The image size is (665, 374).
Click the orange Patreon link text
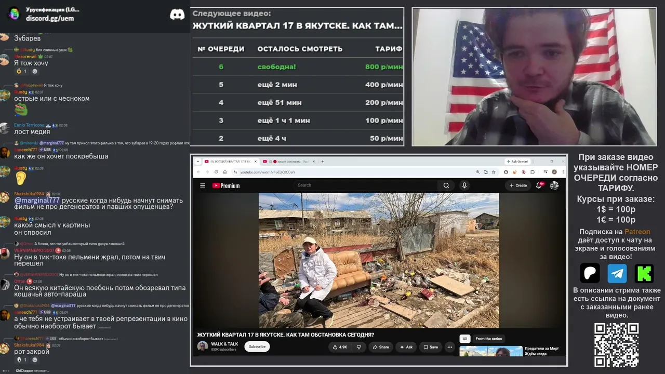(x=637, y=232)
